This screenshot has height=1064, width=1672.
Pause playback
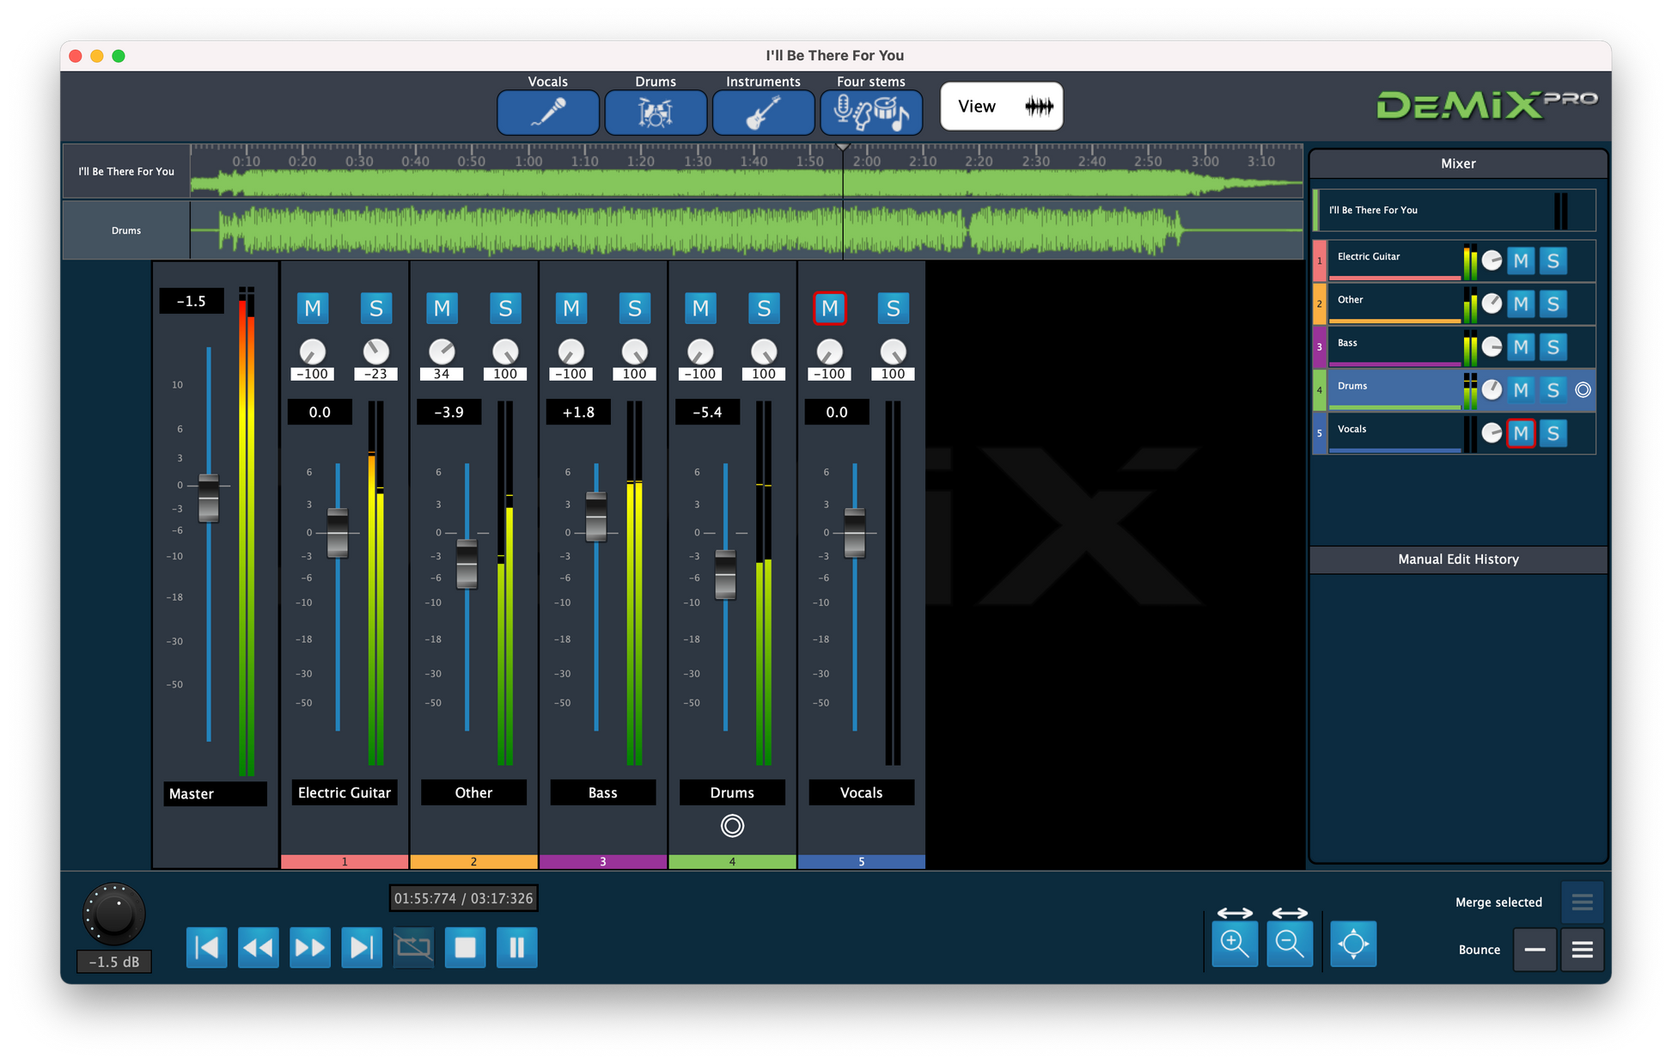516,947
